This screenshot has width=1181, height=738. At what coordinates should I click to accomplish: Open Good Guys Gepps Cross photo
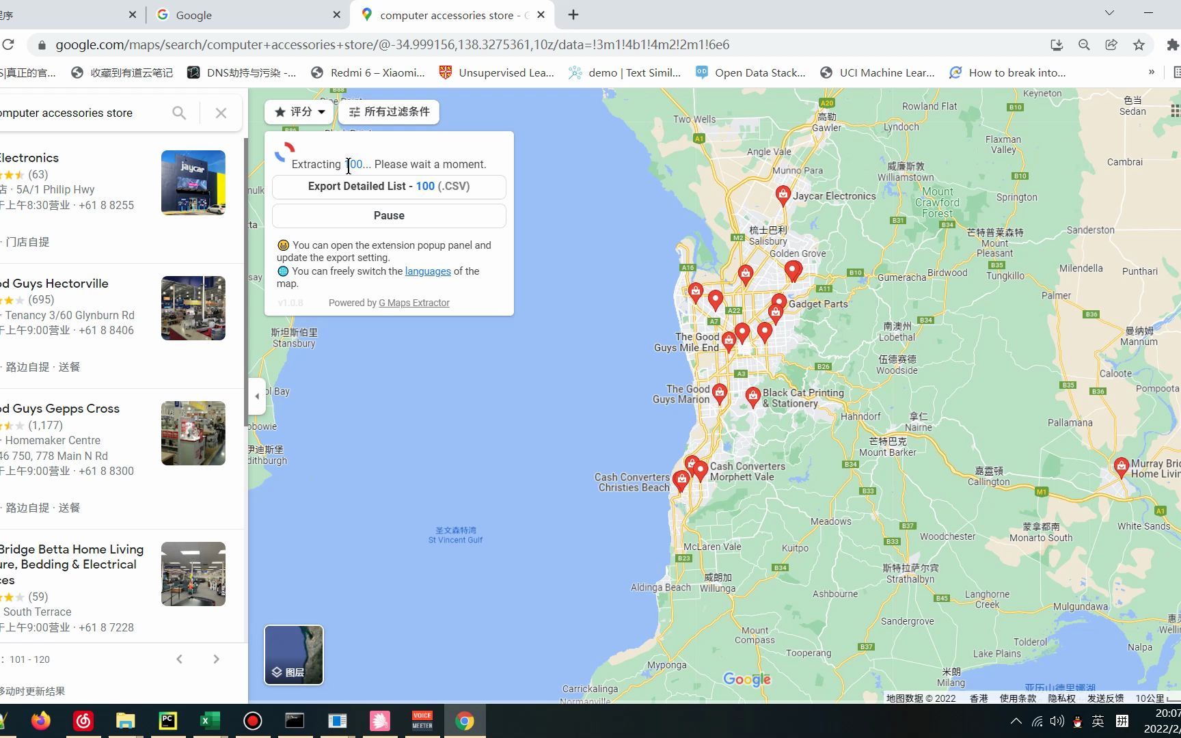tap(193, 433)
